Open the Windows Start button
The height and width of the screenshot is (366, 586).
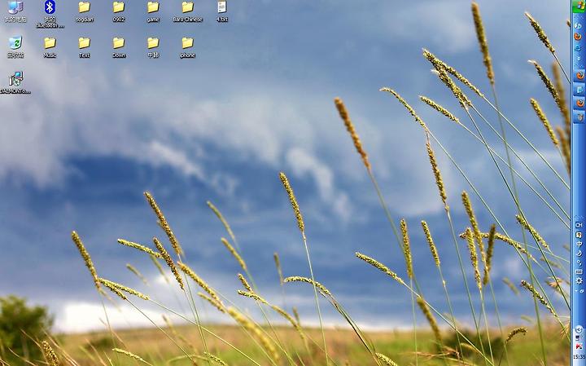click(579, 6)
